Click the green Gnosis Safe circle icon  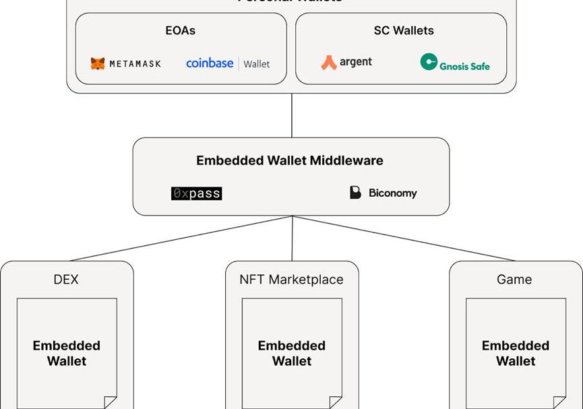tap(429, 62)
